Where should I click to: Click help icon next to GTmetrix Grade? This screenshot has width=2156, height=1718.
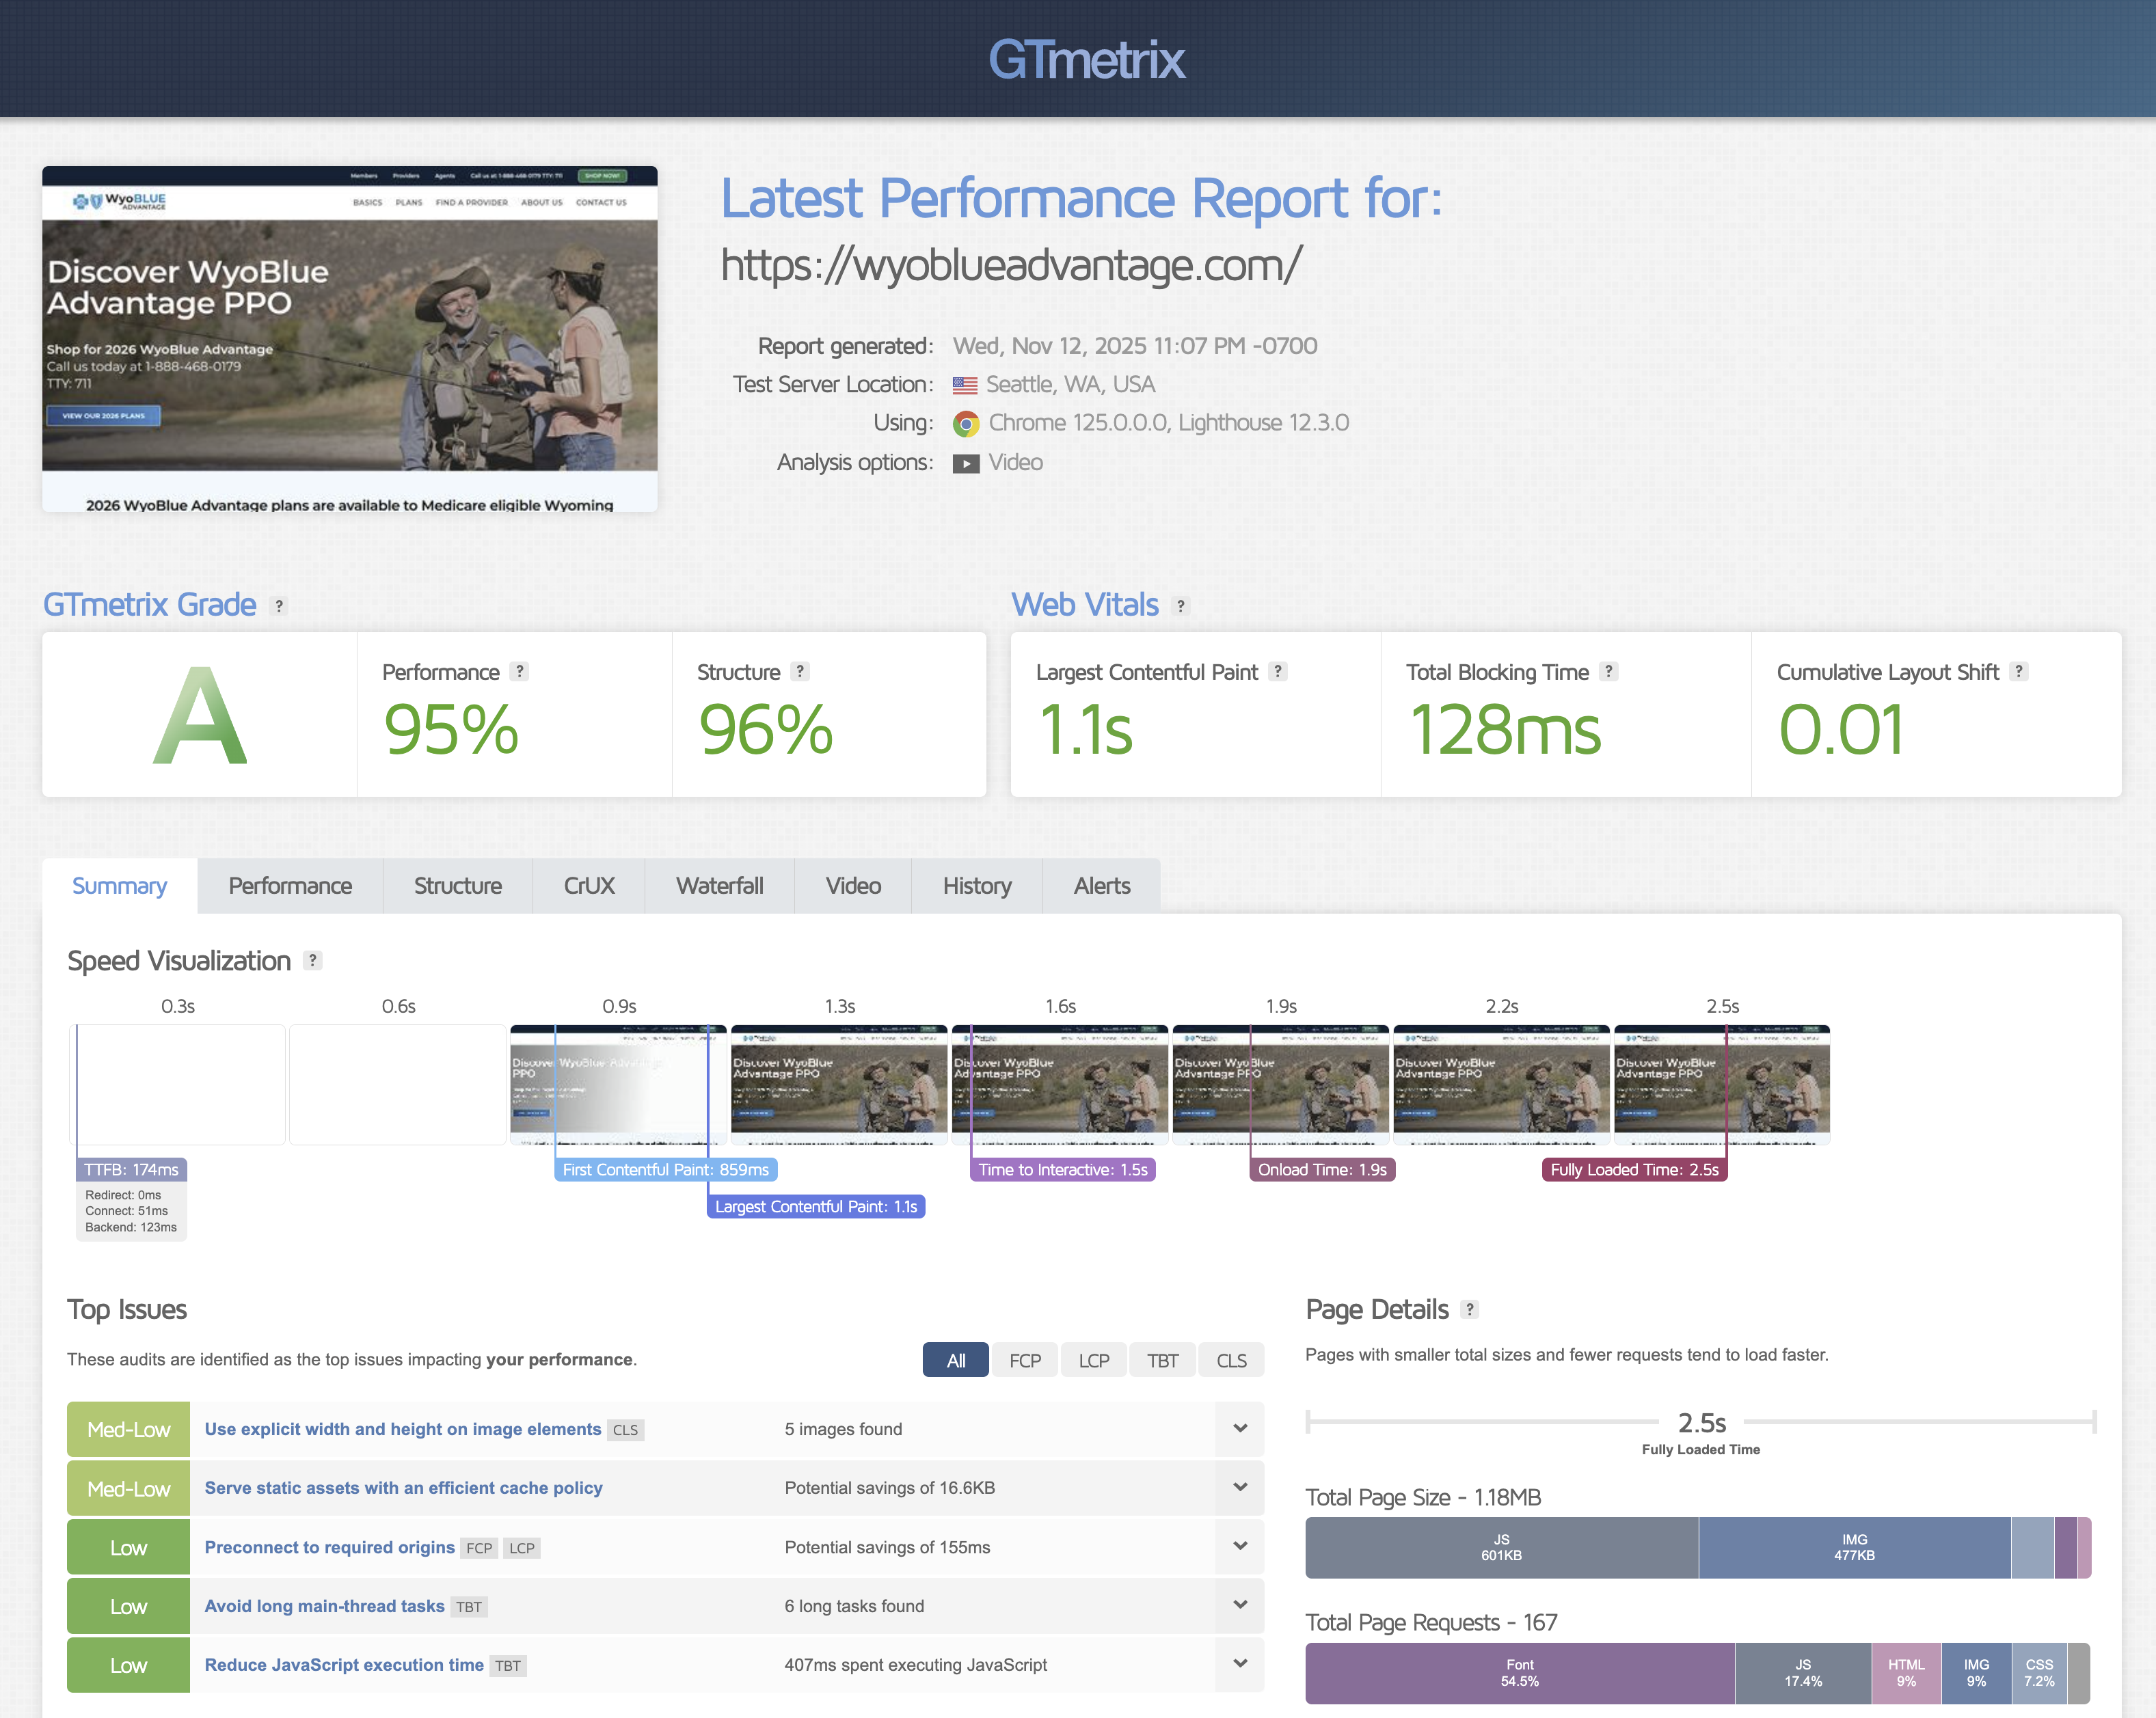pos(279,605)
